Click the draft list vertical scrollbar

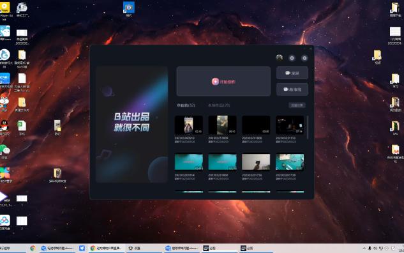point(307,128)
